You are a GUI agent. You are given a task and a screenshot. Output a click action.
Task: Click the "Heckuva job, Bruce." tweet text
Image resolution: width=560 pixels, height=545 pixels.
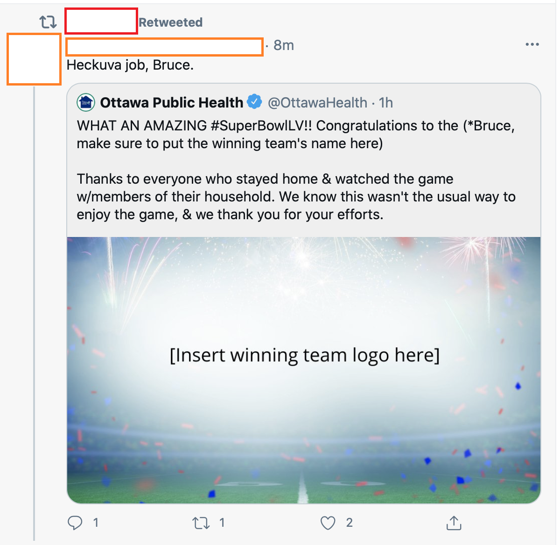[130, 65]
